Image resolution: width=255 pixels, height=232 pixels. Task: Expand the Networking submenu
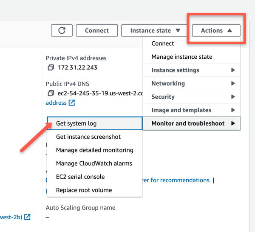191,83
